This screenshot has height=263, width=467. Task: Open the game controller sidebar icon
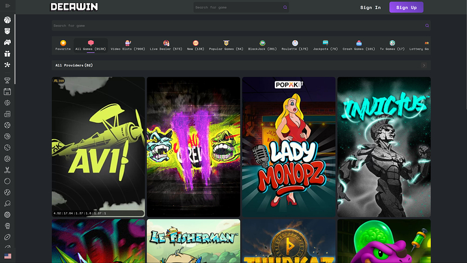tap(7, 43)
